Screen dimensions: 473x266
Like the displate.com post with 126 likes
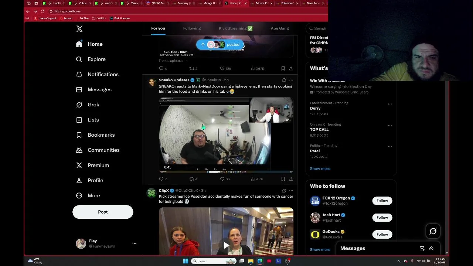coord(225,68)
